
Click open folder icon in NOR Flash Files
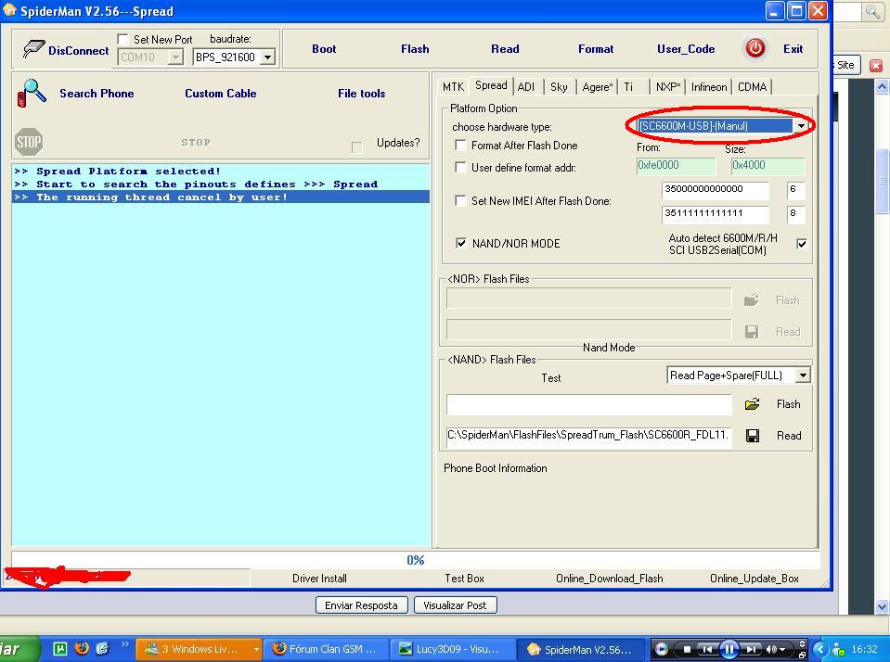752,300
